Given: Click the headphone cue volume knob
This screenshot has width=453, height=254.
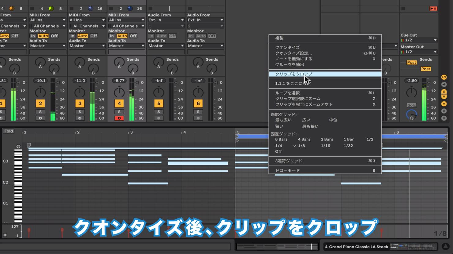Looking at the screenshot, I should point(412,115).
